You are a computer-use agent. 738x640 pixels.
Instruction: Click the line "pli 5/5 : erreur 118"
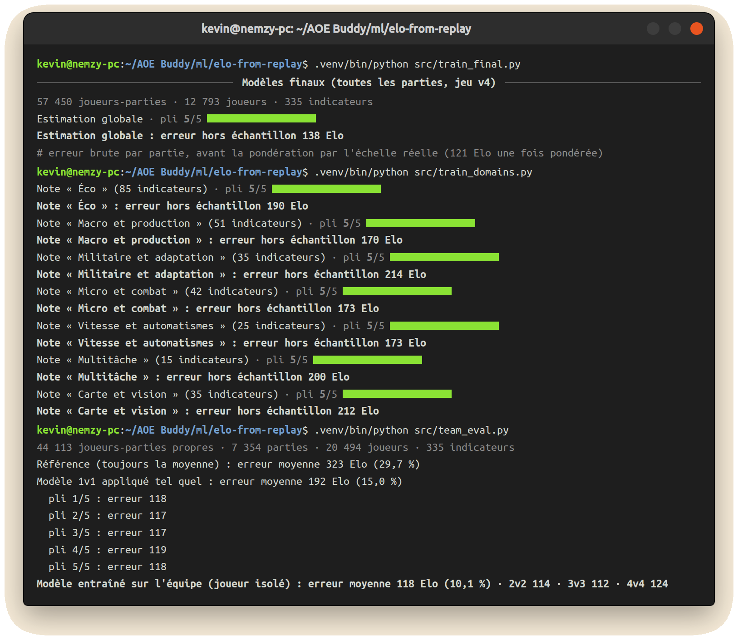tap(108, 567)
